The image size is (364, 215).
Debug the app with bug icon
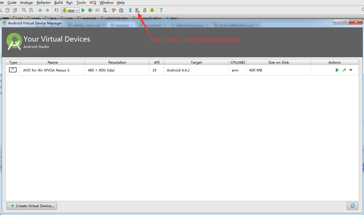90,10
